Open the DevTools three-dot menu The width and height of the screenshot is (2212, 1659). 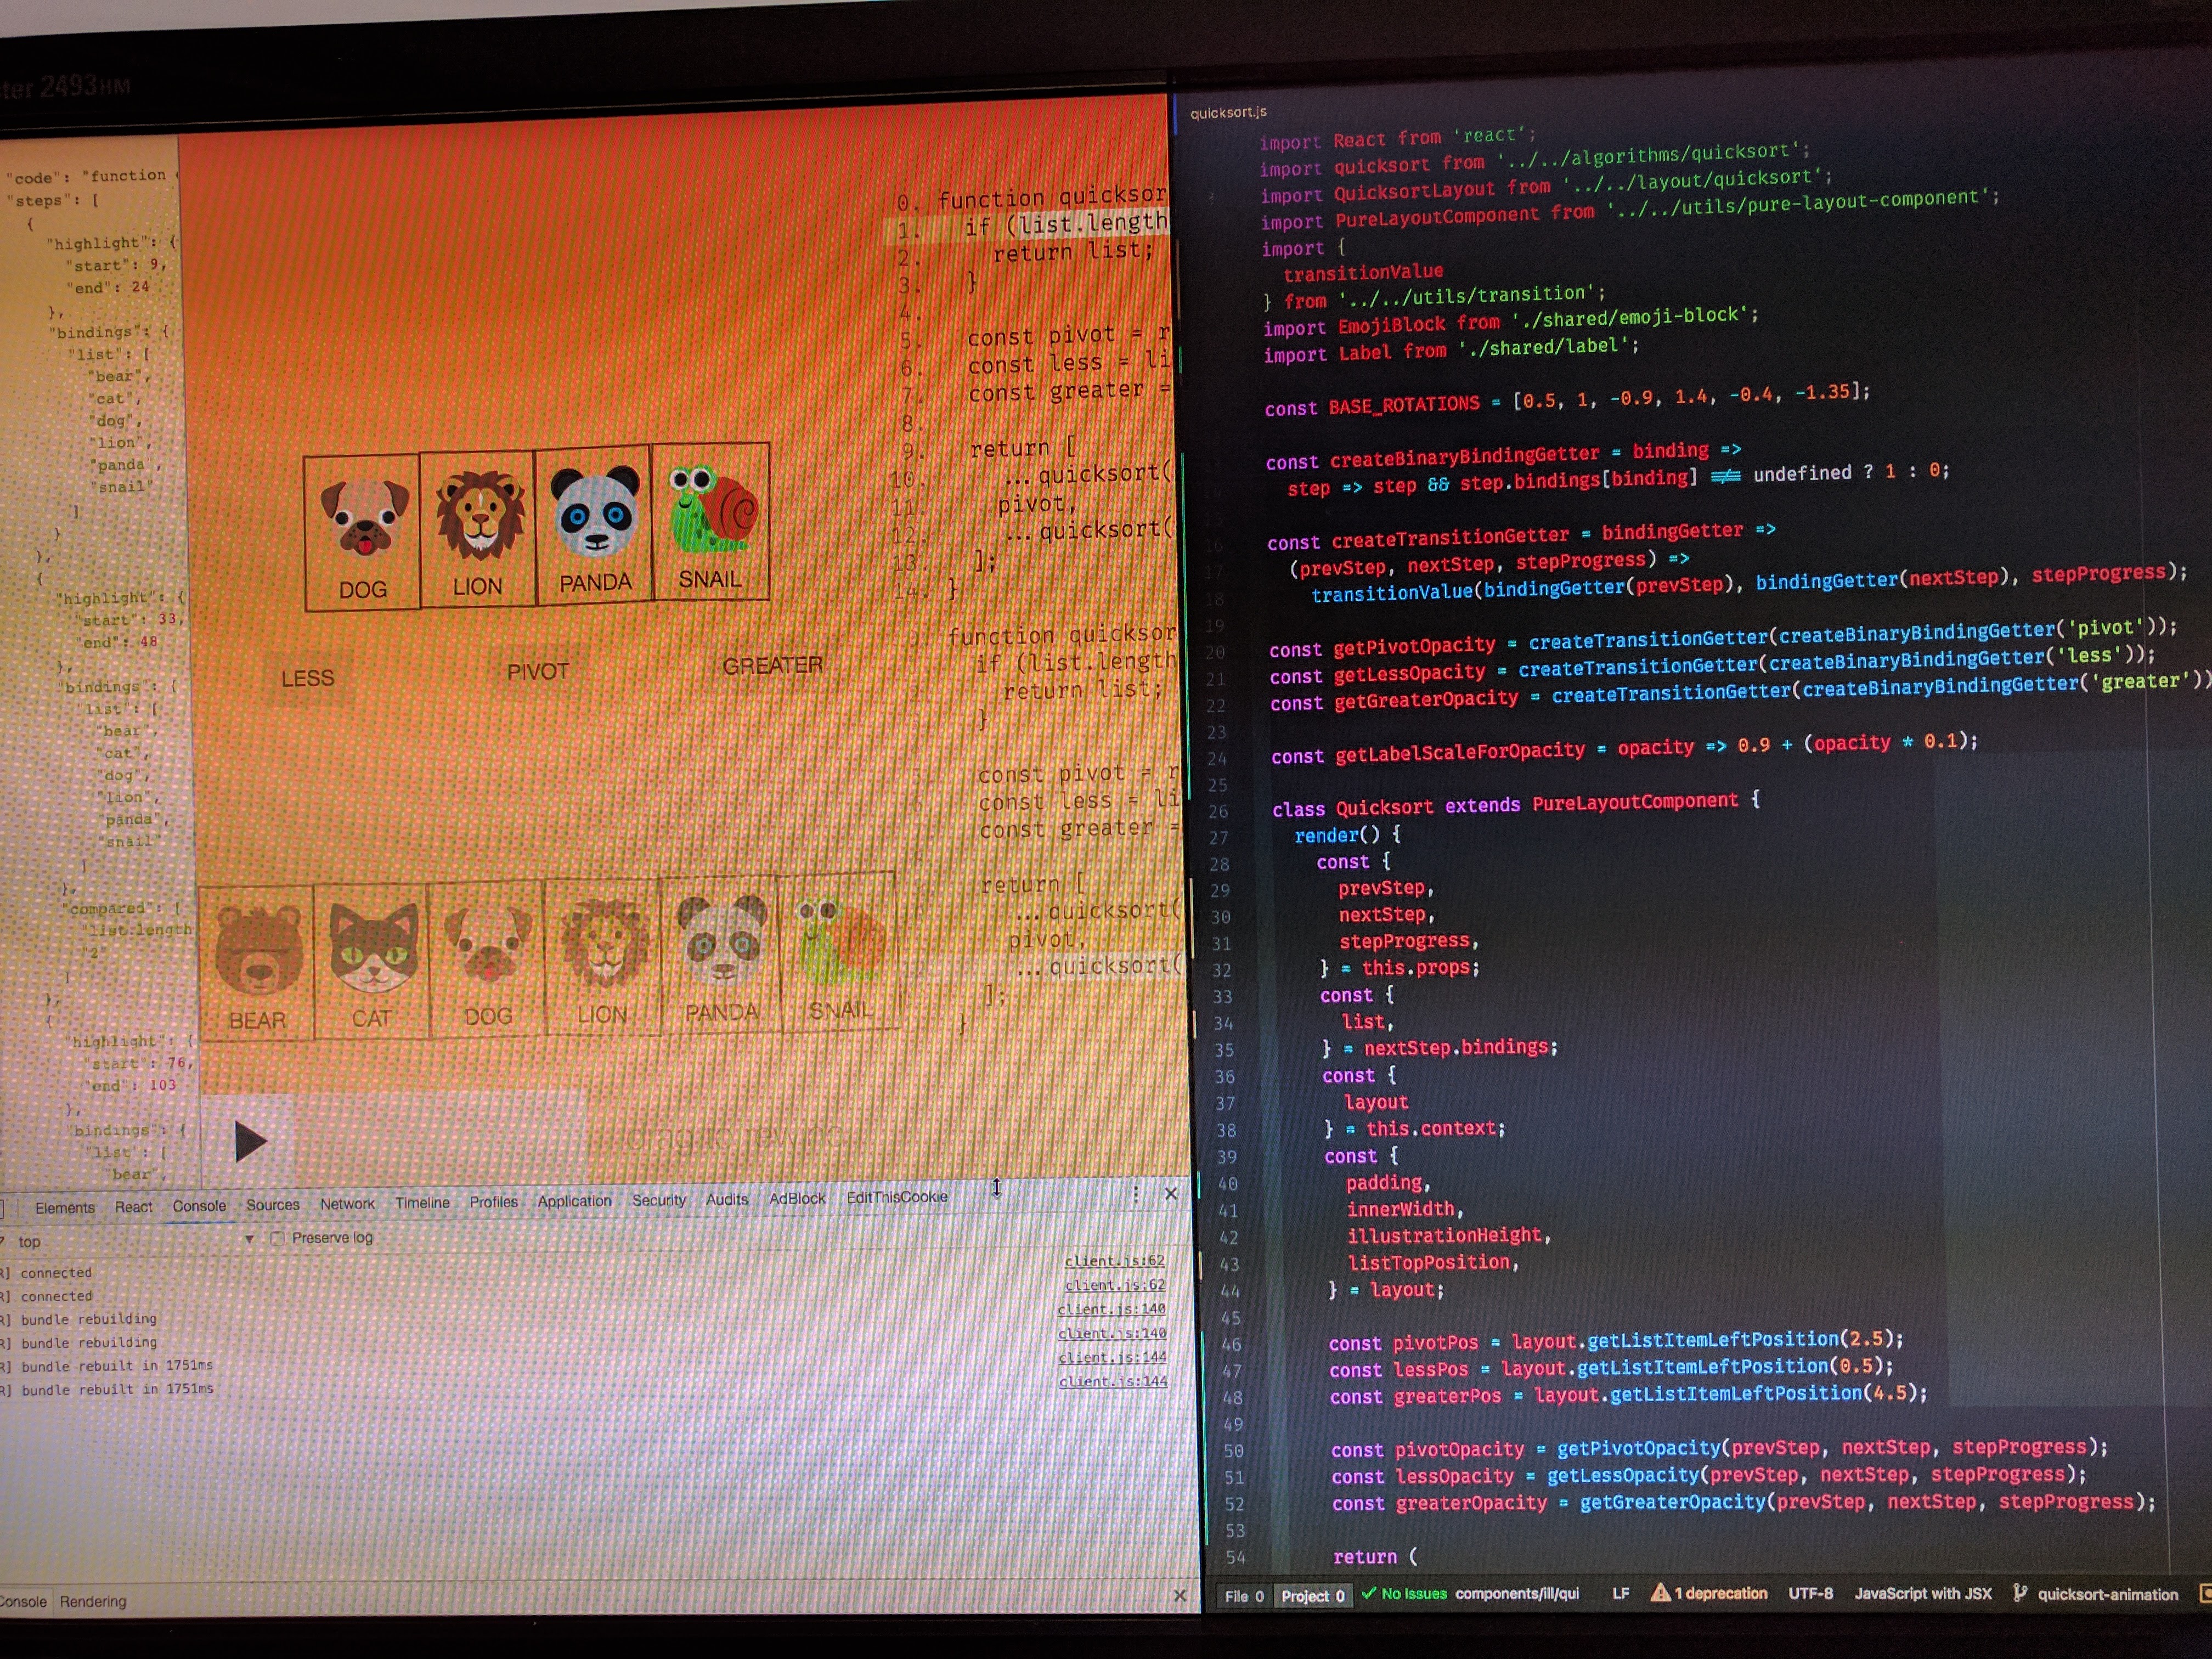tap(1135, 1195)
